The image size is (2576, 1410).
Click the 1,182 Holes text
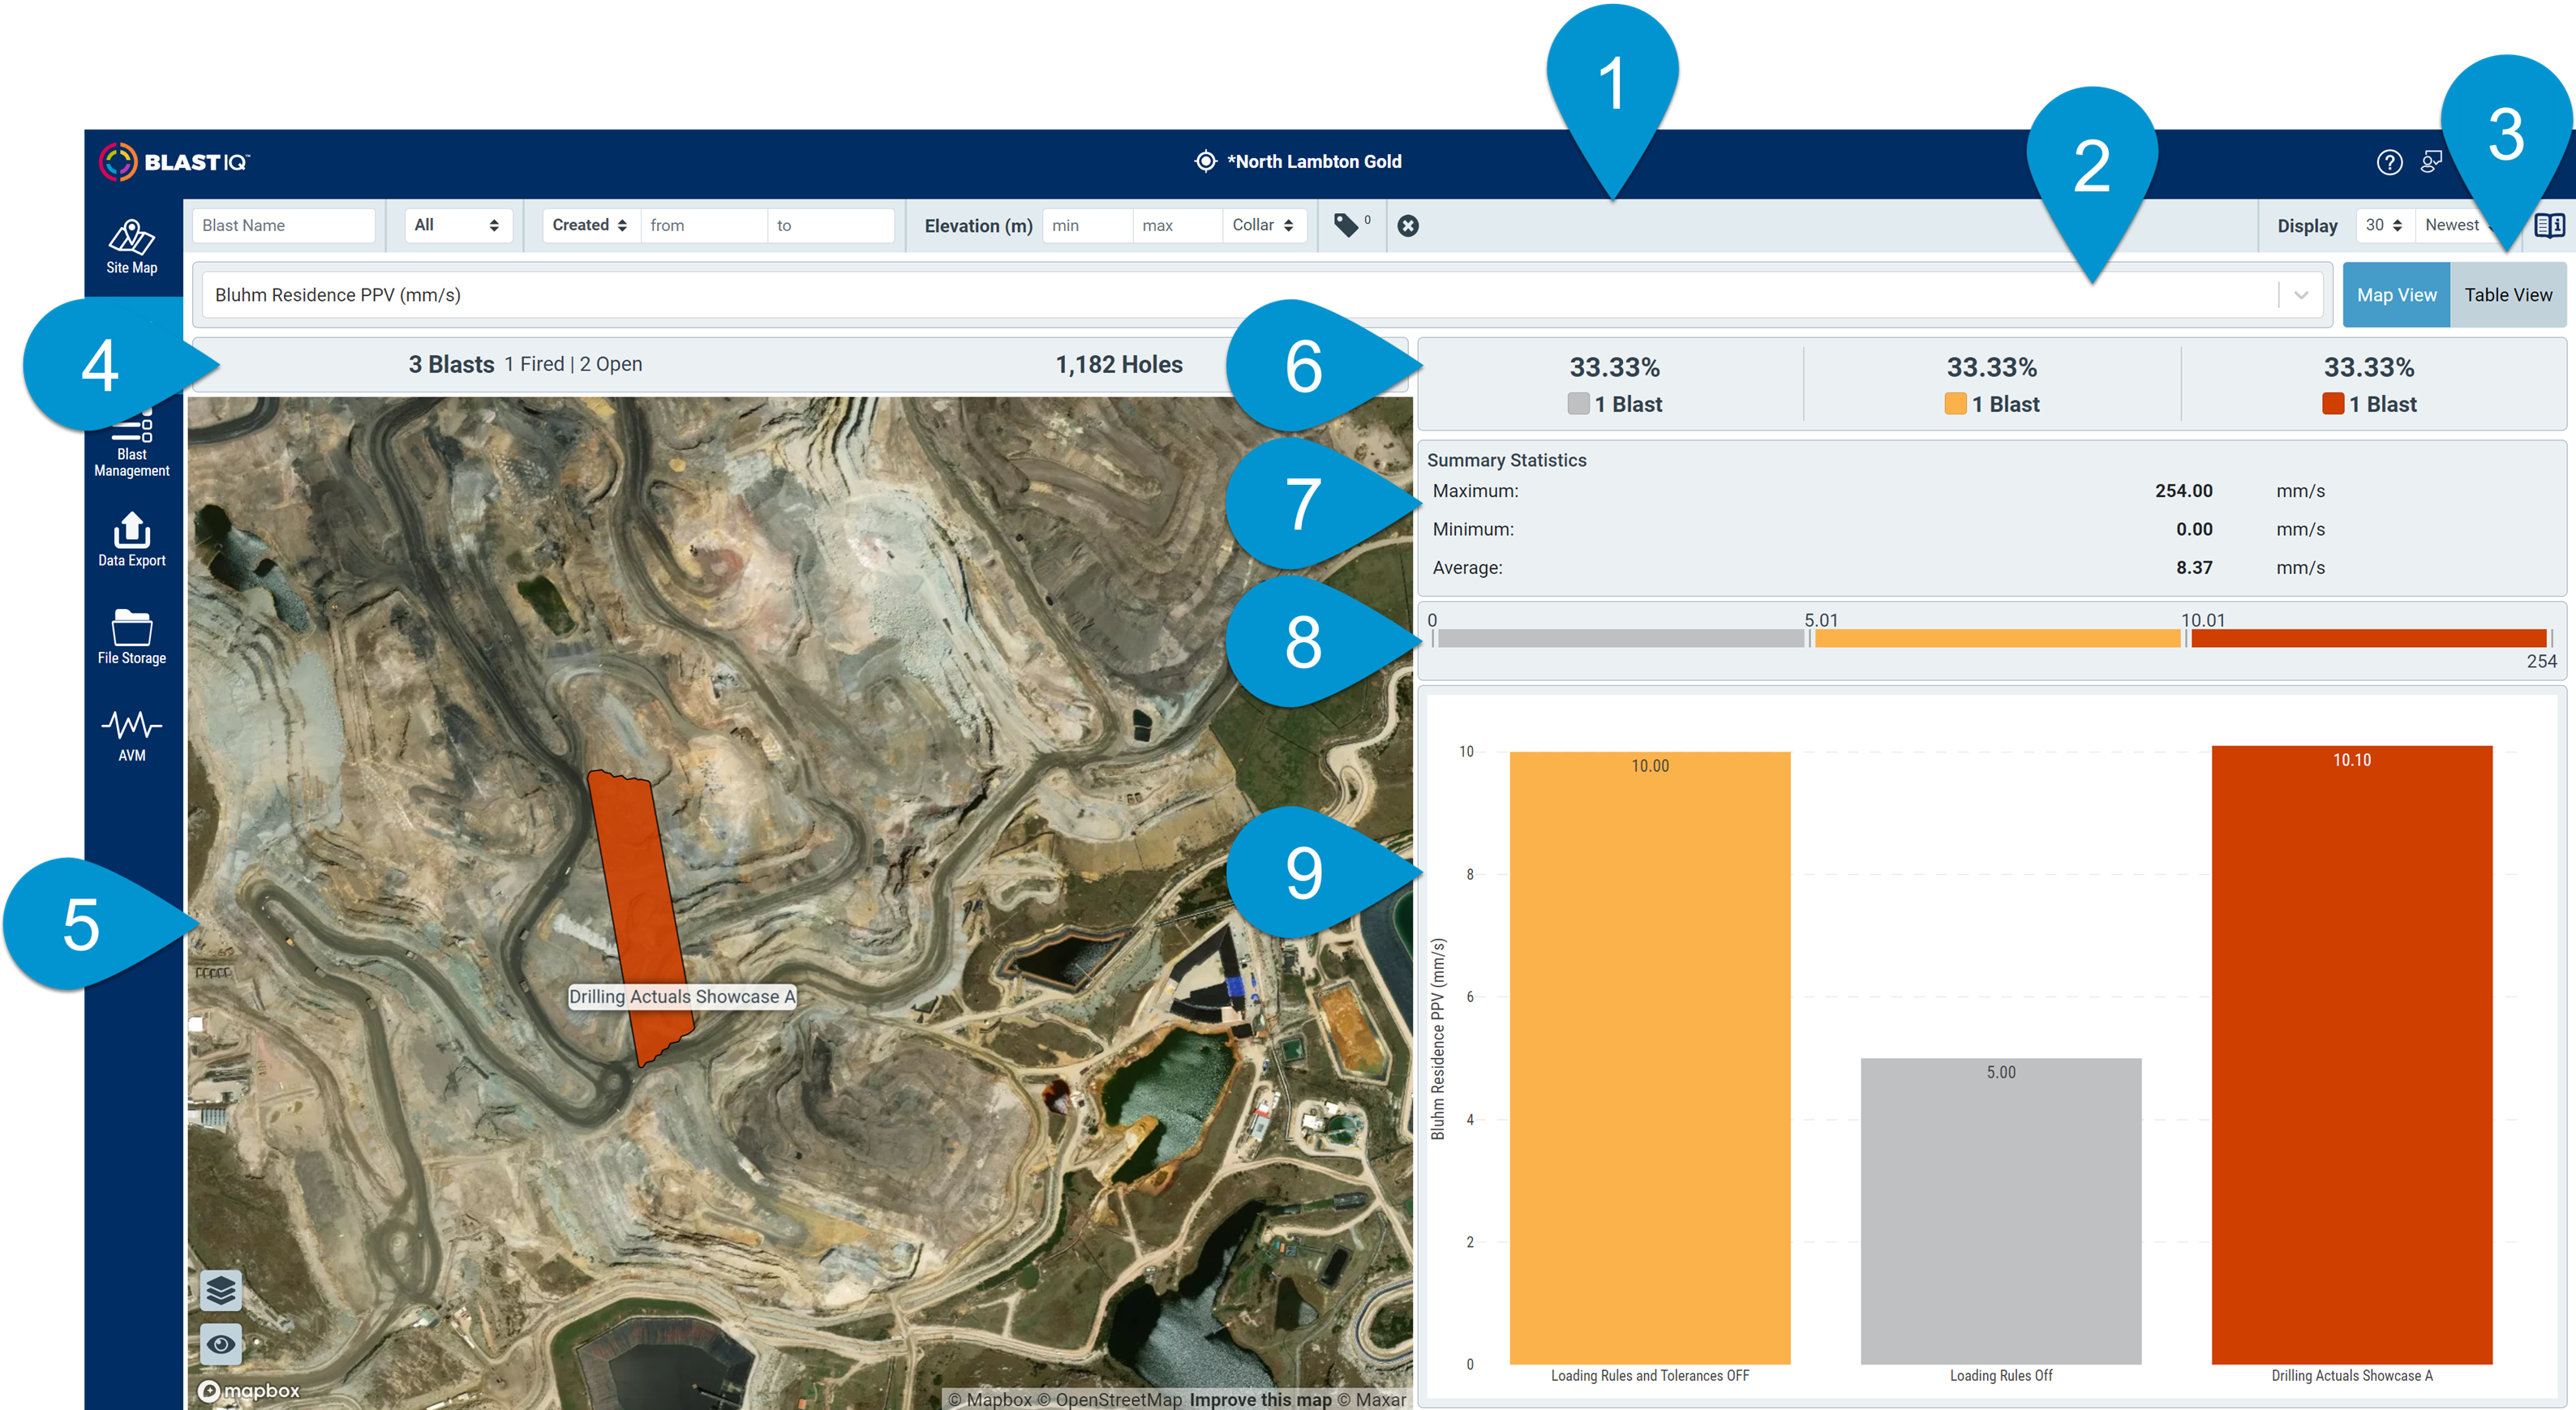(1119, 365)
